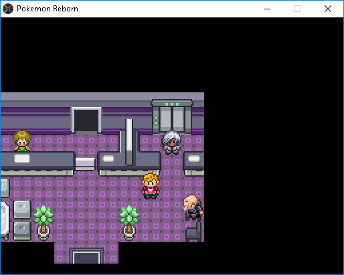This screenshot has height=275, width=344.
Task: Click the white paper on the left counter
Action: click(22, 159)
